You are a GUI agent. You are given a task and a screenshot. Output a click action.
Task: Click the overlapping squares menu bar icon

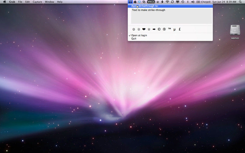[x=144, y=2]
